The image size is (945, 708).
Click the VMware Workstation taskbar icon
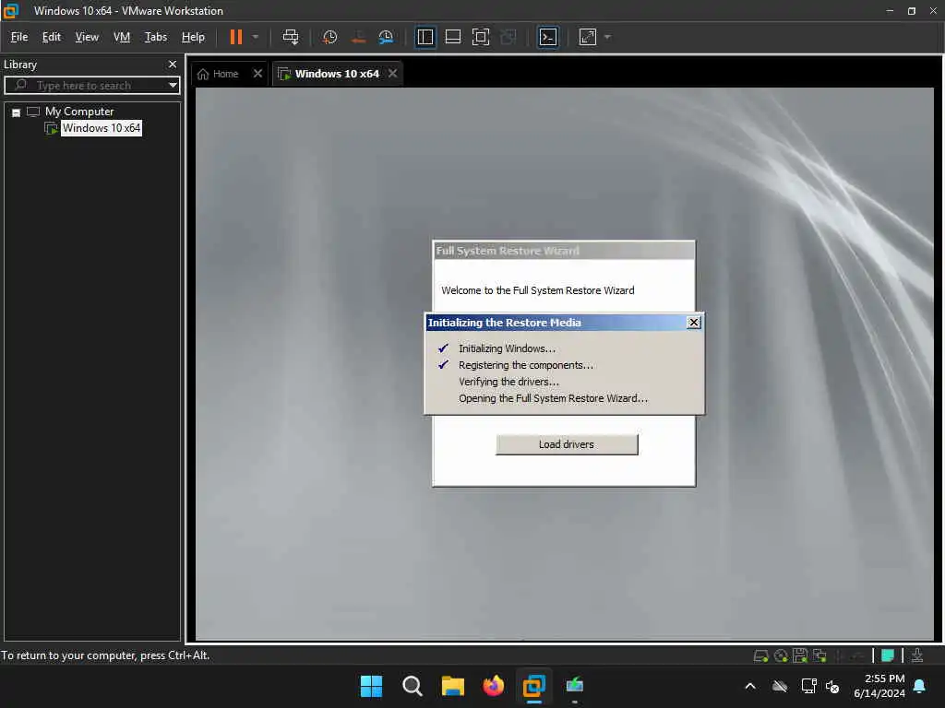[x=534, y=686]
